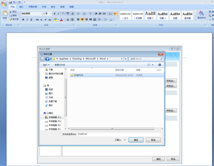Click OK in Word Options window
The height and width of the screenshot is (166, 214).
click(159, 159)
